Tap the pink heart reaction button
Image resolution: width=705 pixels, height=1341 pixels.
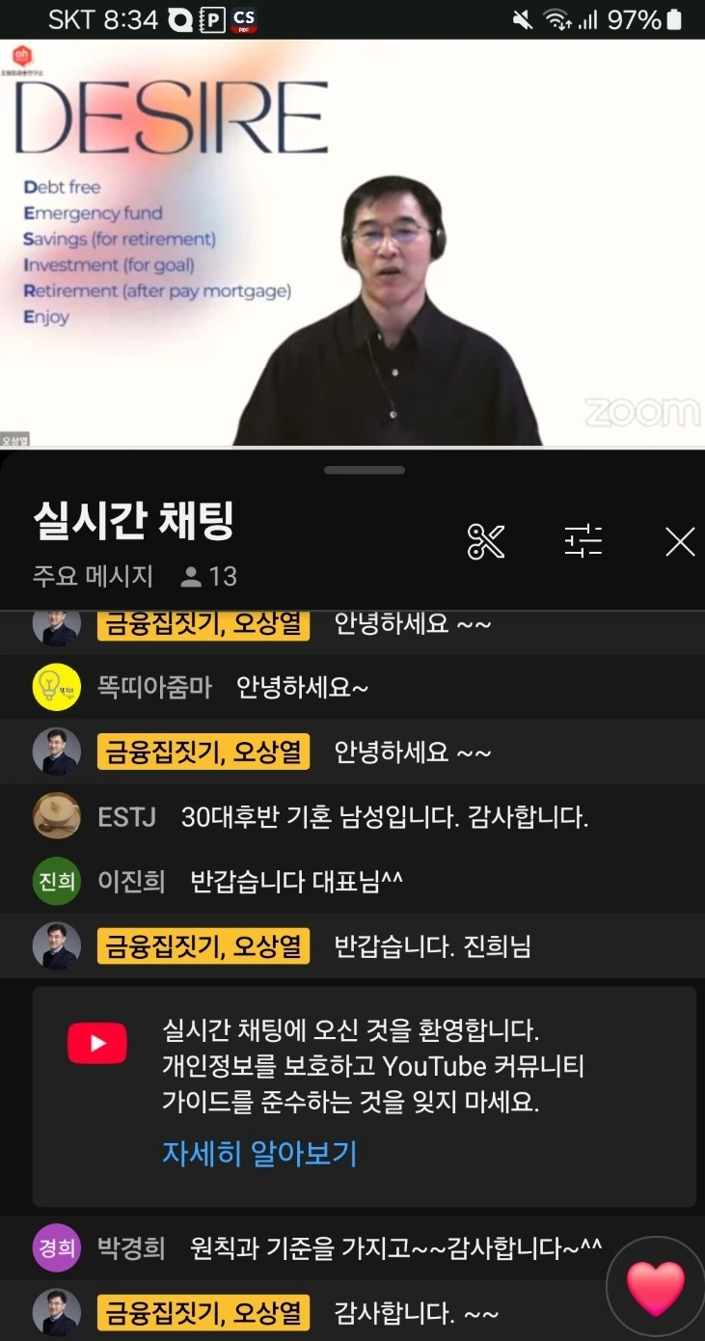pyautogui.click(x=656, y=1287)
